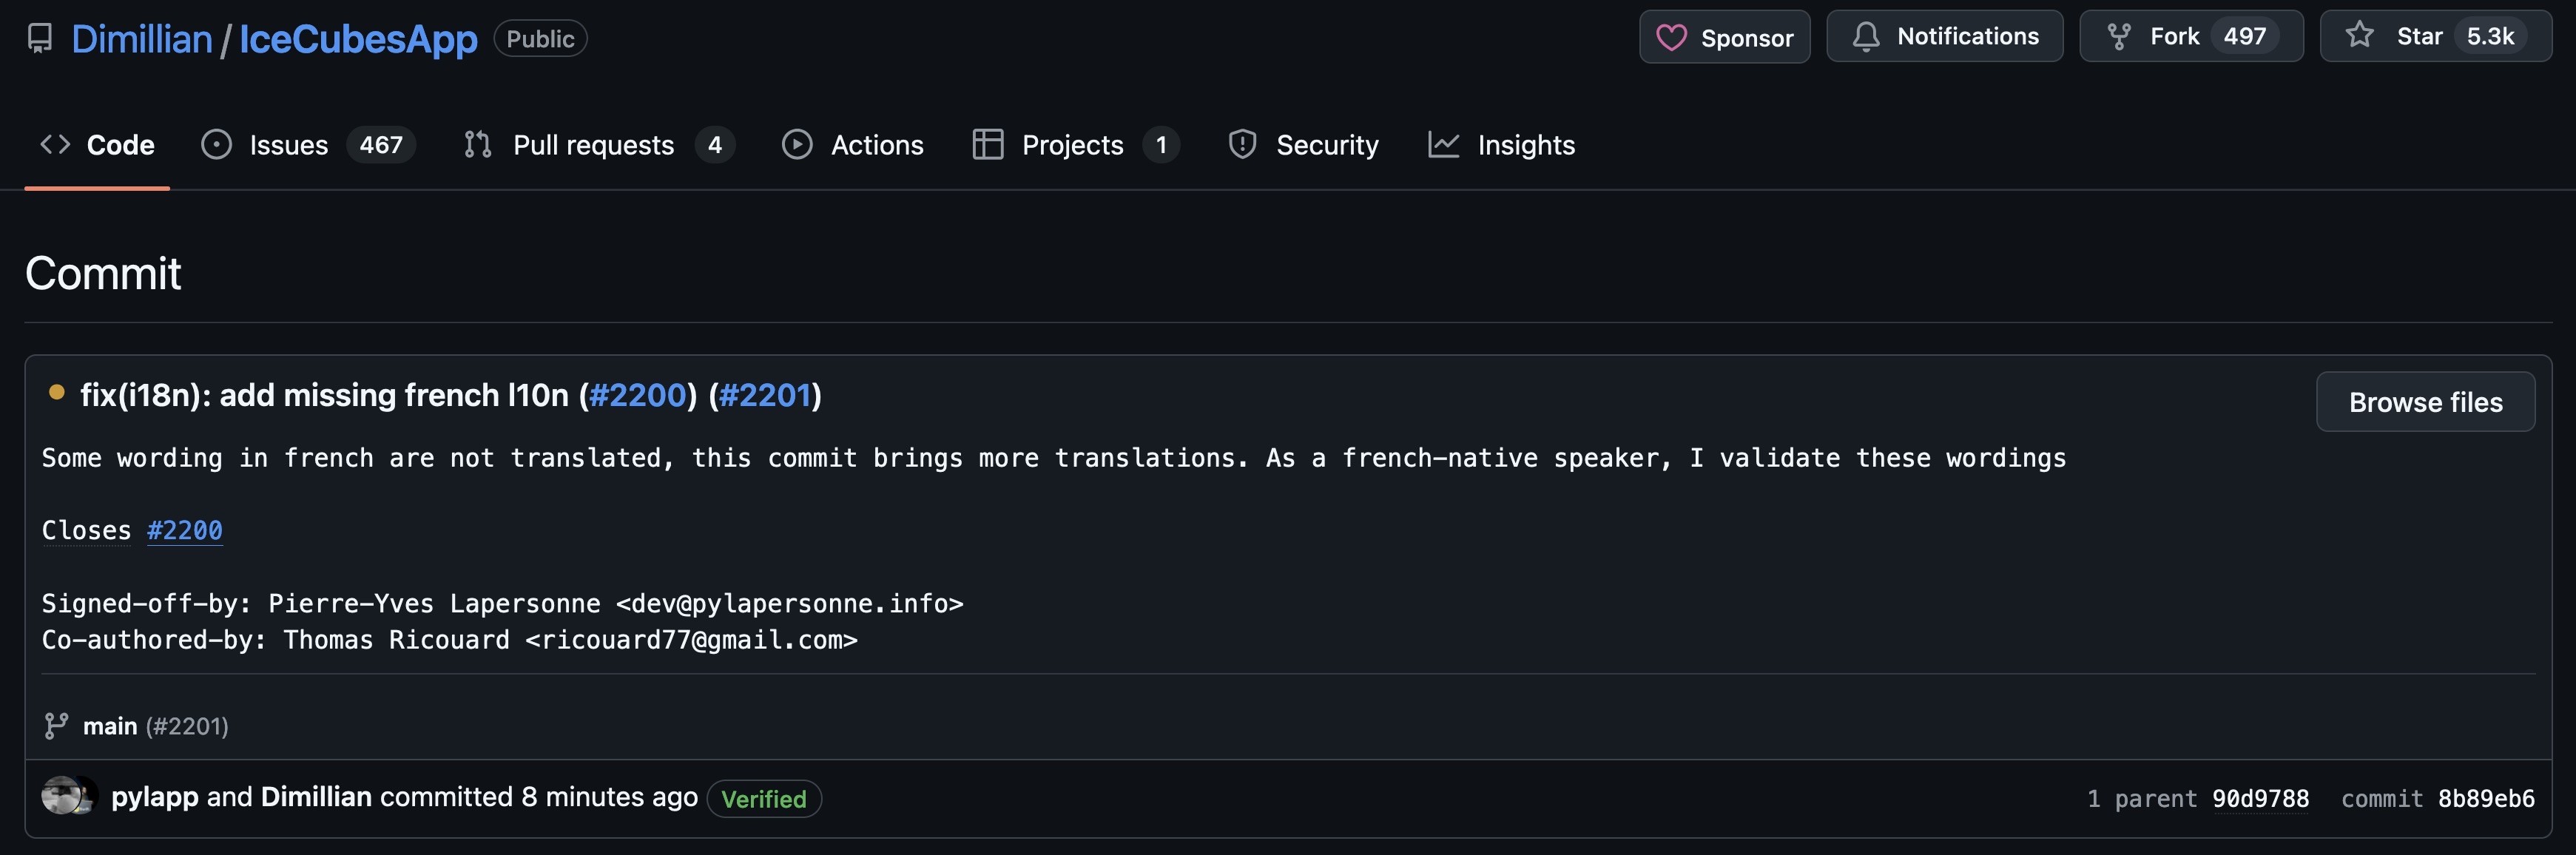This screenshot has height=855, width=2576.
Task: Click the Sponsor heart icon
Action: (1672, 38)
